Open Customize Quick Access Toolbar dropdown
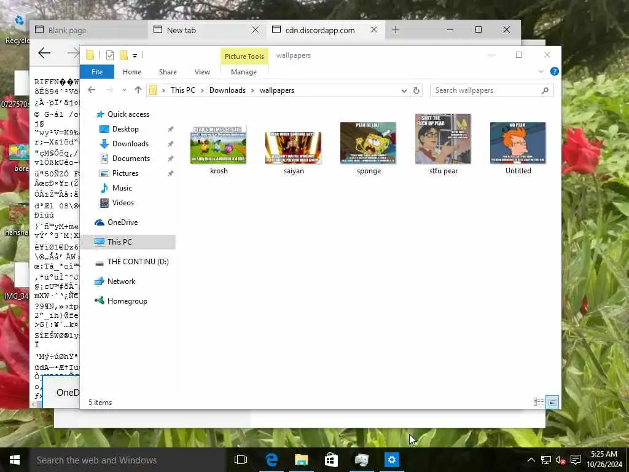 click(x=135, y=56)
